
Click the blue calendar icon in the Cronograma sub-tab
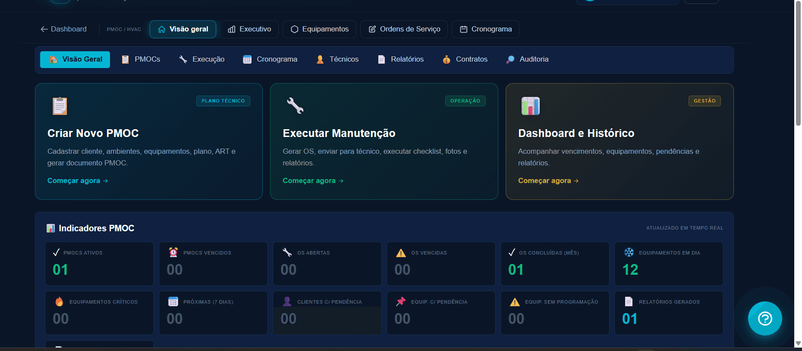(x=247, y=59)
